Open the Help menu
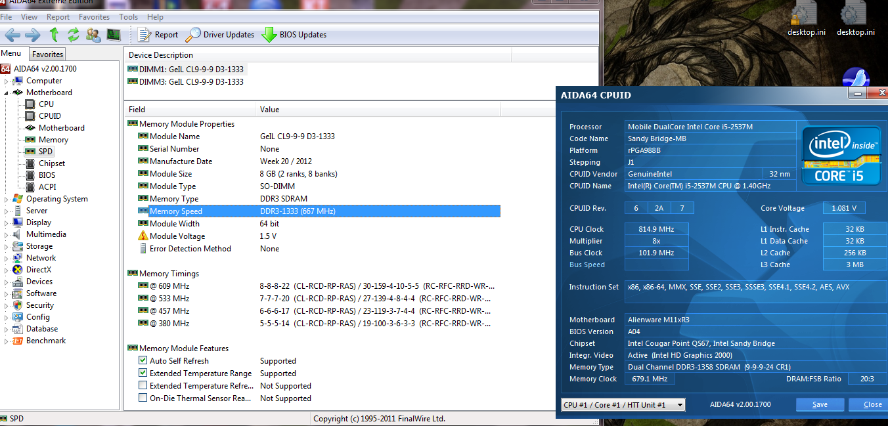Viewport: 888px width, 426px height. [155, 16]
